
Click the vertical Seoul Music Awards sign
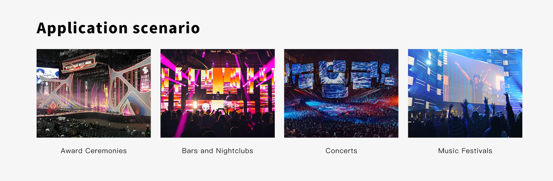[x=145, y=78]
